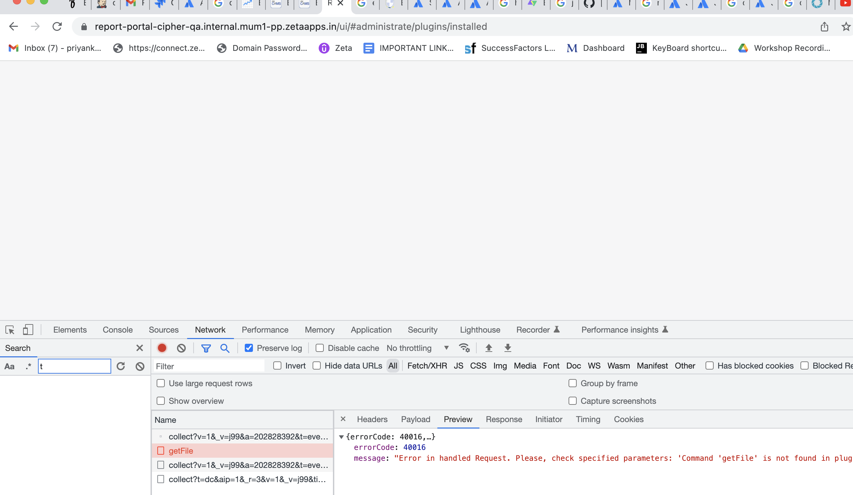Import HAR file via upload icon
This screenshot has height=495, width=853.
pyautogui.click(x=489, y=348)
